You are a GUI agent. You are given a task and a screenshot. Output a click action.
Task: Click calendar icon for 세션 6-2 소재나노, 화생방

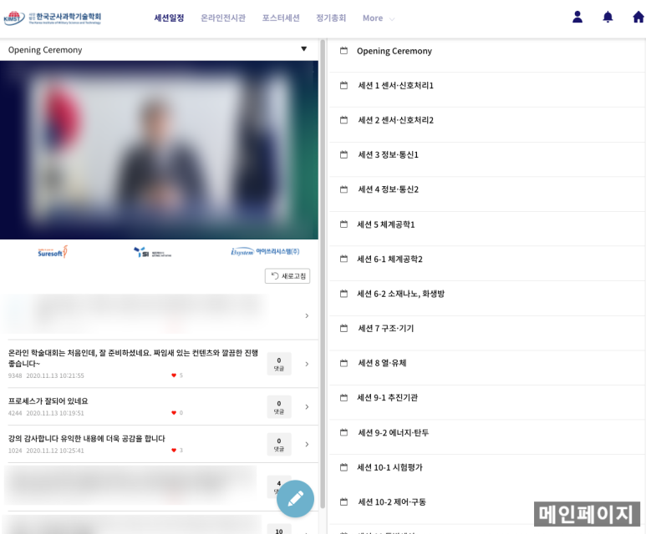coord(343,294)
